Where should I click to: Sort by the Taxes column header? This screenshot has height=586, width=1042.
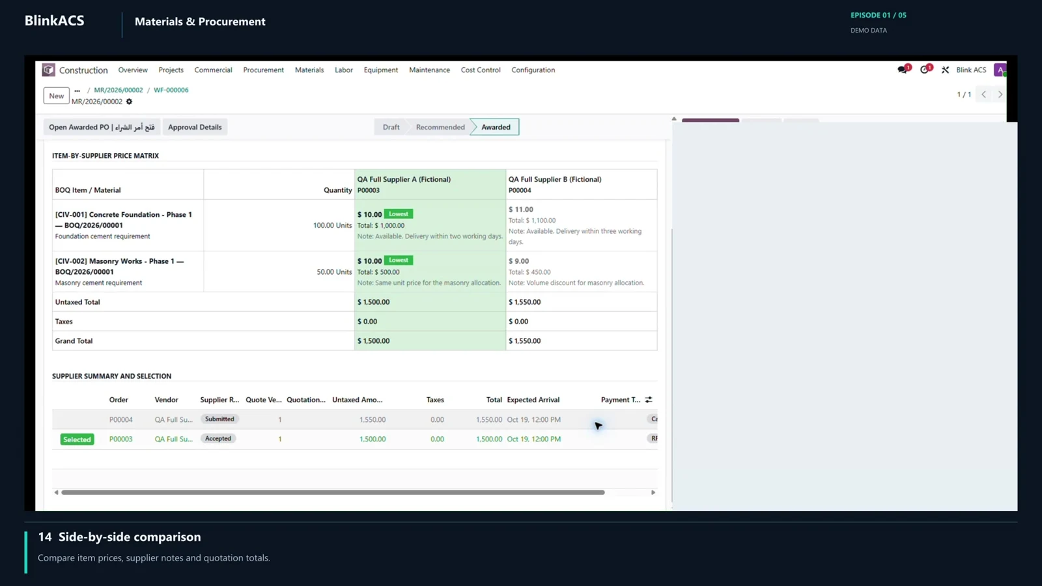pyautogui.click(x=435, y=400)
